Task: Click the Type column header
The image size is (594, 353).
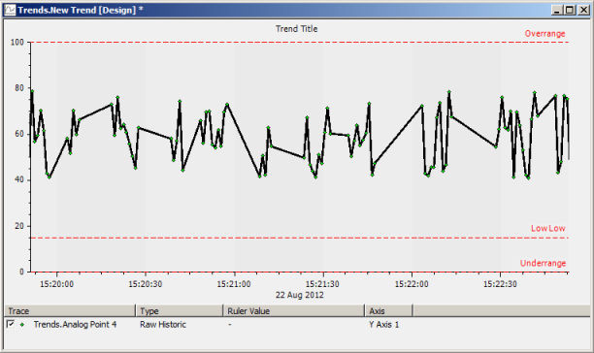Action: pos(180,311)
